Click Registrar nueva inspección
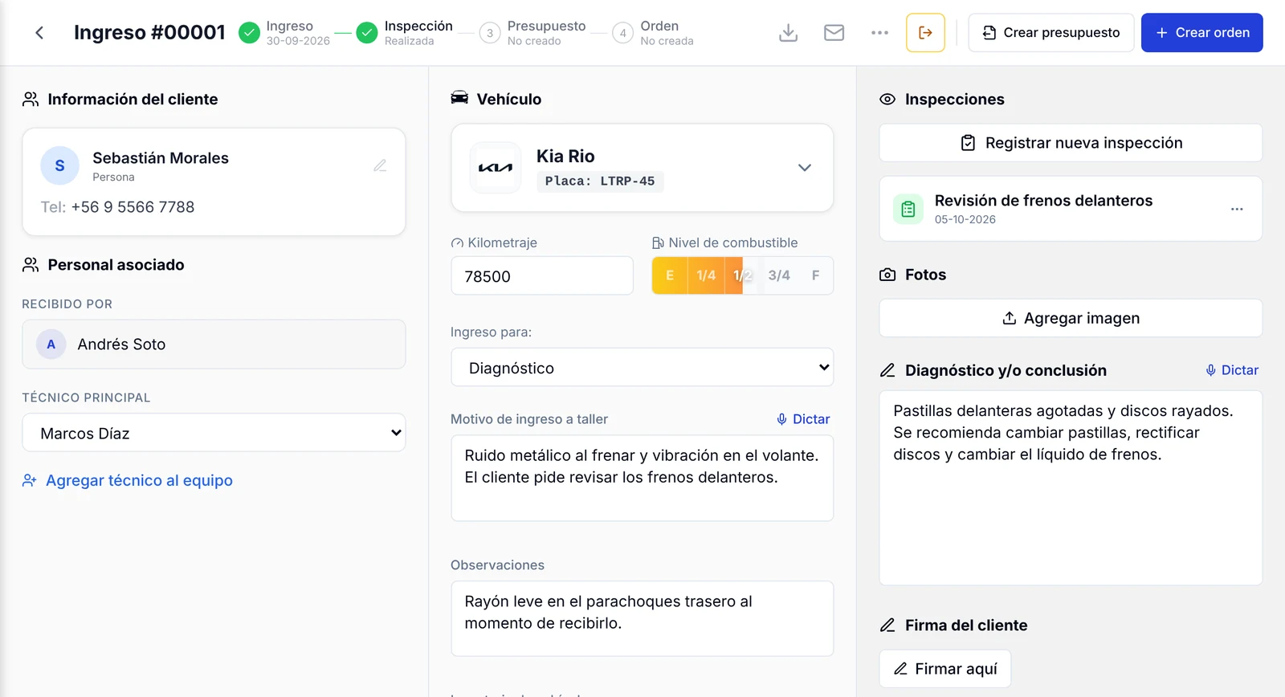The image size is (1285, 697). (1071, 143)
